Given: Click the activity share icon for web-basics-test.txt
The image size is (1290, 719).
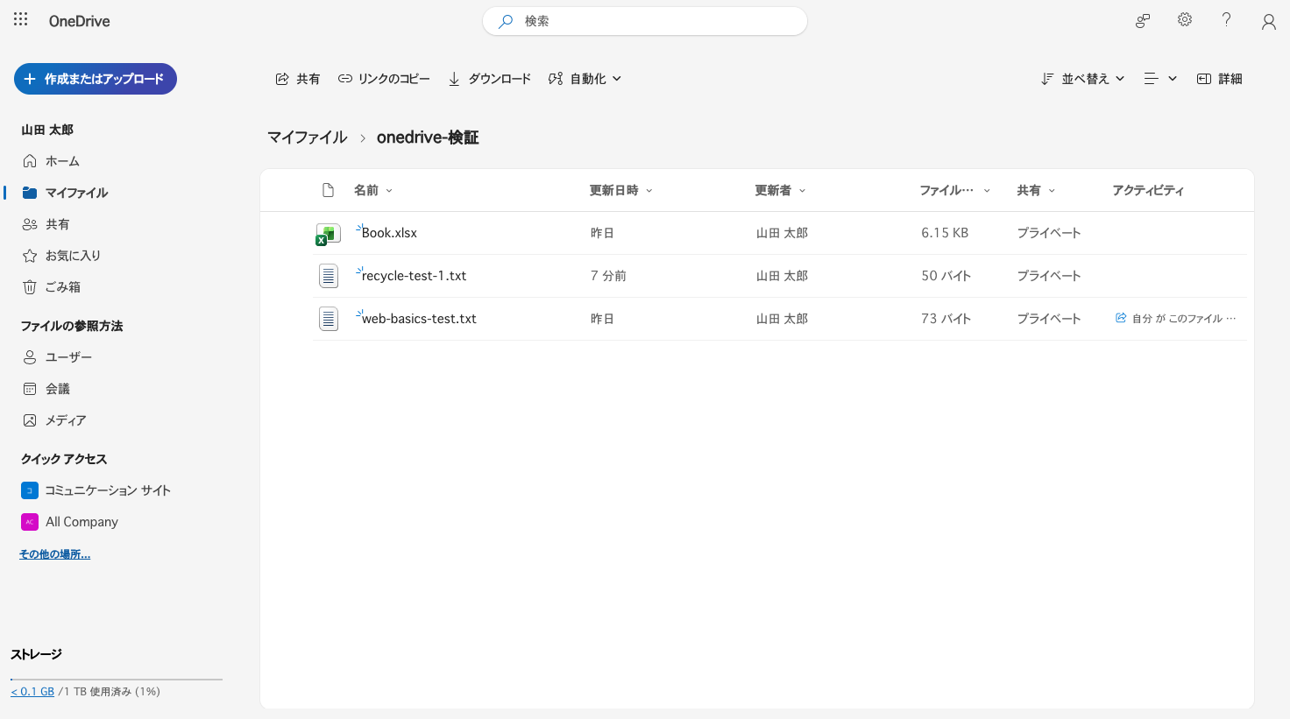Looking at the screenshot, I should pyautogui.click(x=1121, y=318).
